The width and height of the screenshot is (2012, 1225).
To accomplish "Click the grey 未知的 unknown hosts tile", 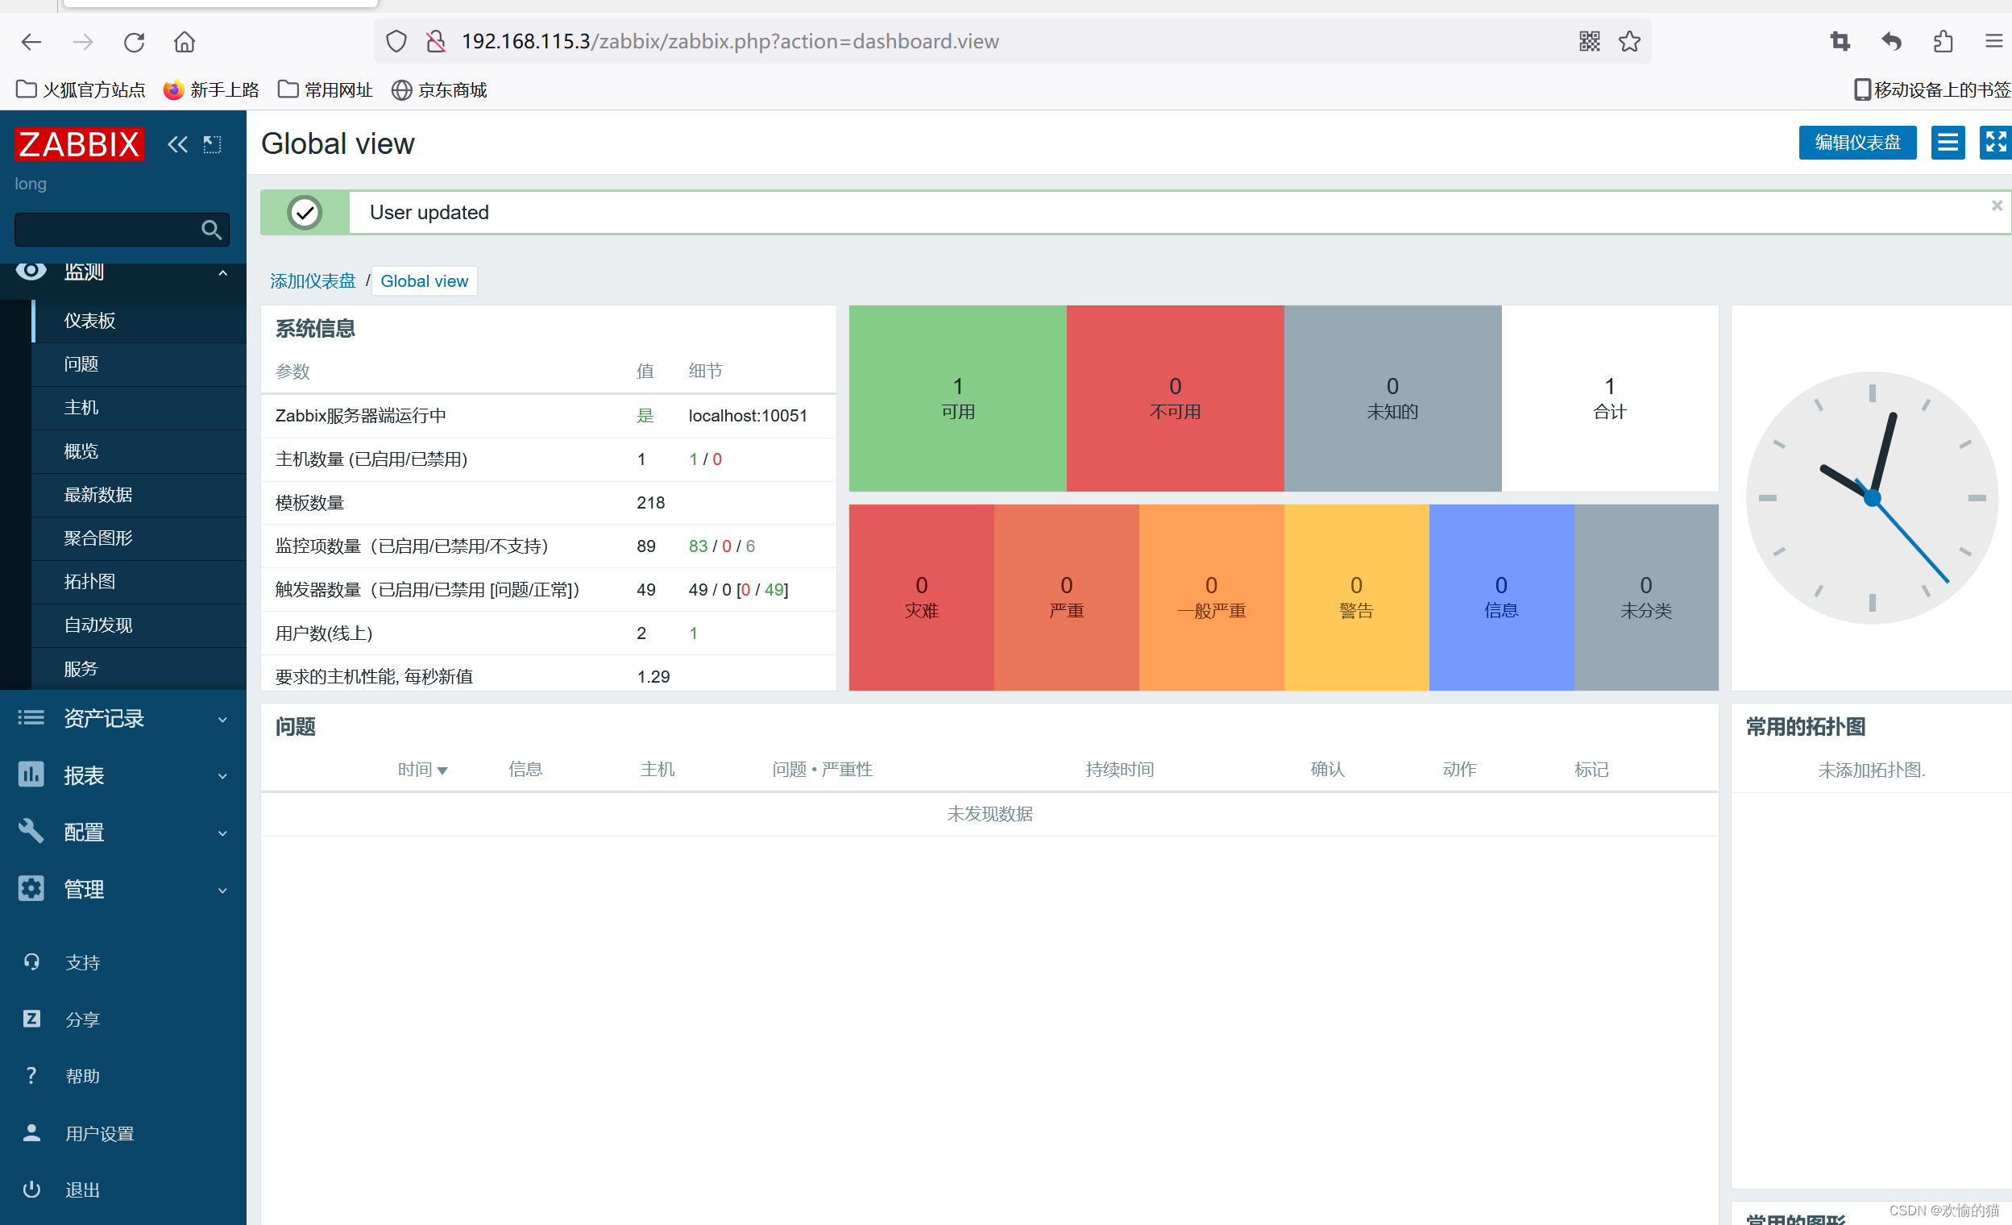I will click(x=1392, y=399).
